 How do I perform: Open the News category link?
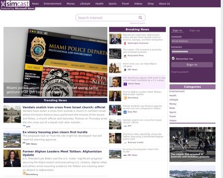[172, 108]
